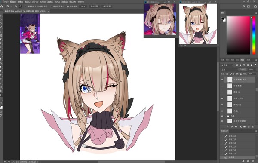The image size is (258, 163).
Task: Filter layers by pixel layer icon
Action: [236, 65]
